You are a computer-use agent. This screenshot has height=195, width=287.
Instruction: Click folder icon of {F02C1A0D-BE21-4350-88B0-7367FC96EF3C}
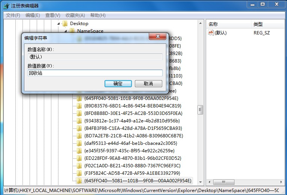(x=79, y=166)
